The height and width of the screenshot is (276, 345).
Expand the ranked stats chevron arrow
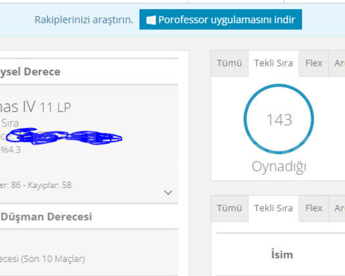[168, 193]
